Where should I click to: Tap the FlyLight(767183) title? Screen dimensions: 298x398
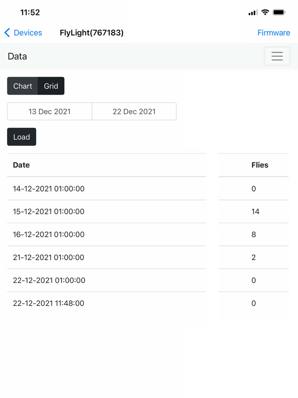pyautogui.click(x=92, y=33)
